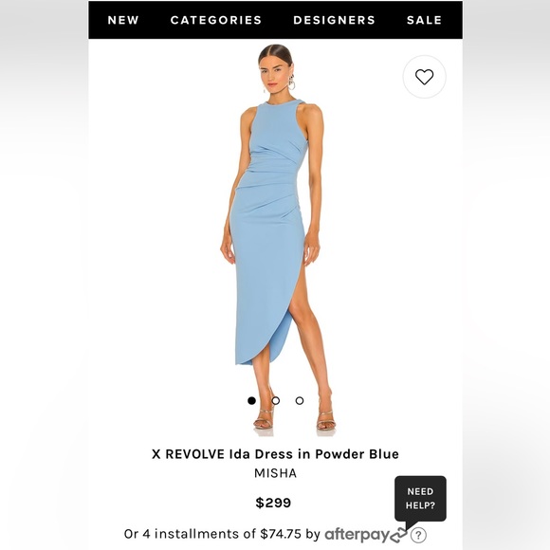The height and width of the screenshot is (550, 550).
Task: Select the first filled carousel dot
Action: [x=251, y=400]
